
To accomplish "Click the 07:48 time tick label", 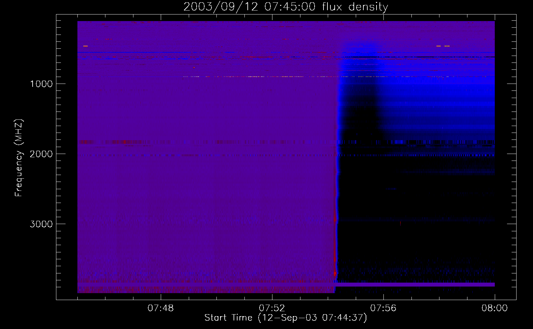I will 160,308.
